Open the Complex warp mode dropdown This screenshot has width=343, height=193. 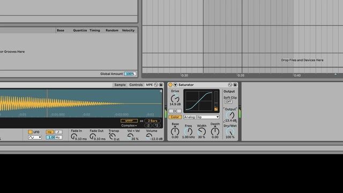pos(129,125)
